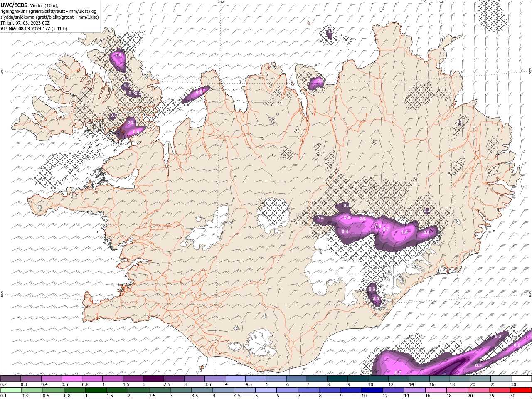Viewport: 532px width, 399px height.
Task: Select top-row pink swatch above label 0.5
Action: tap(71, 378)
